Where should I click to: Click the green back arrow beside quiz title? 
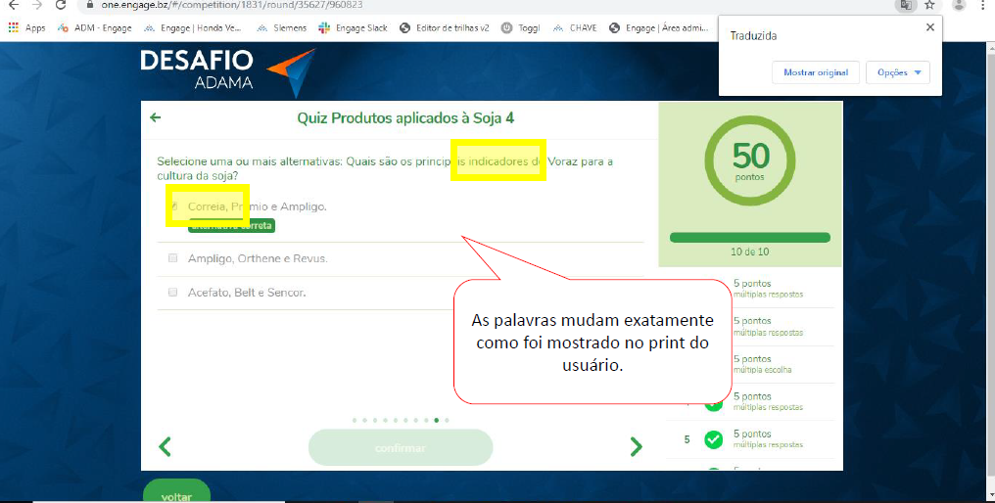click(x=155, y=117)
